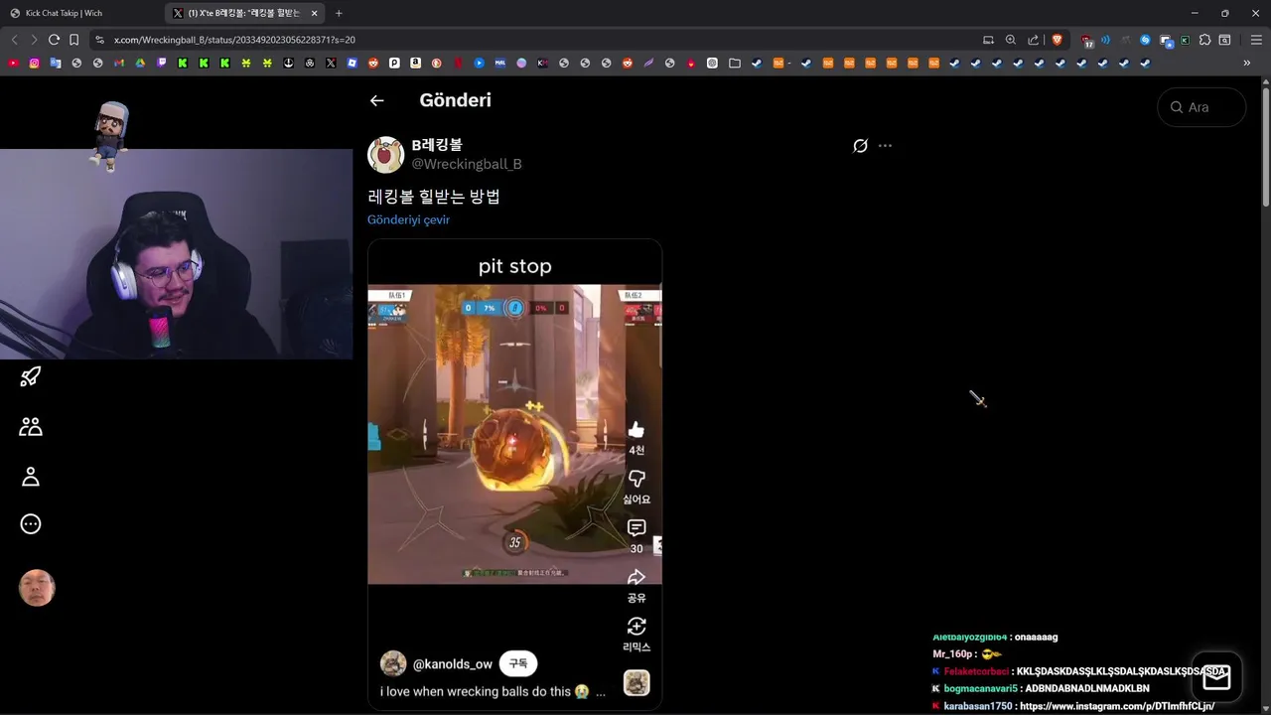
Task: Click the Google Translate bookmark icon
Action: click(x=56, y=63)
